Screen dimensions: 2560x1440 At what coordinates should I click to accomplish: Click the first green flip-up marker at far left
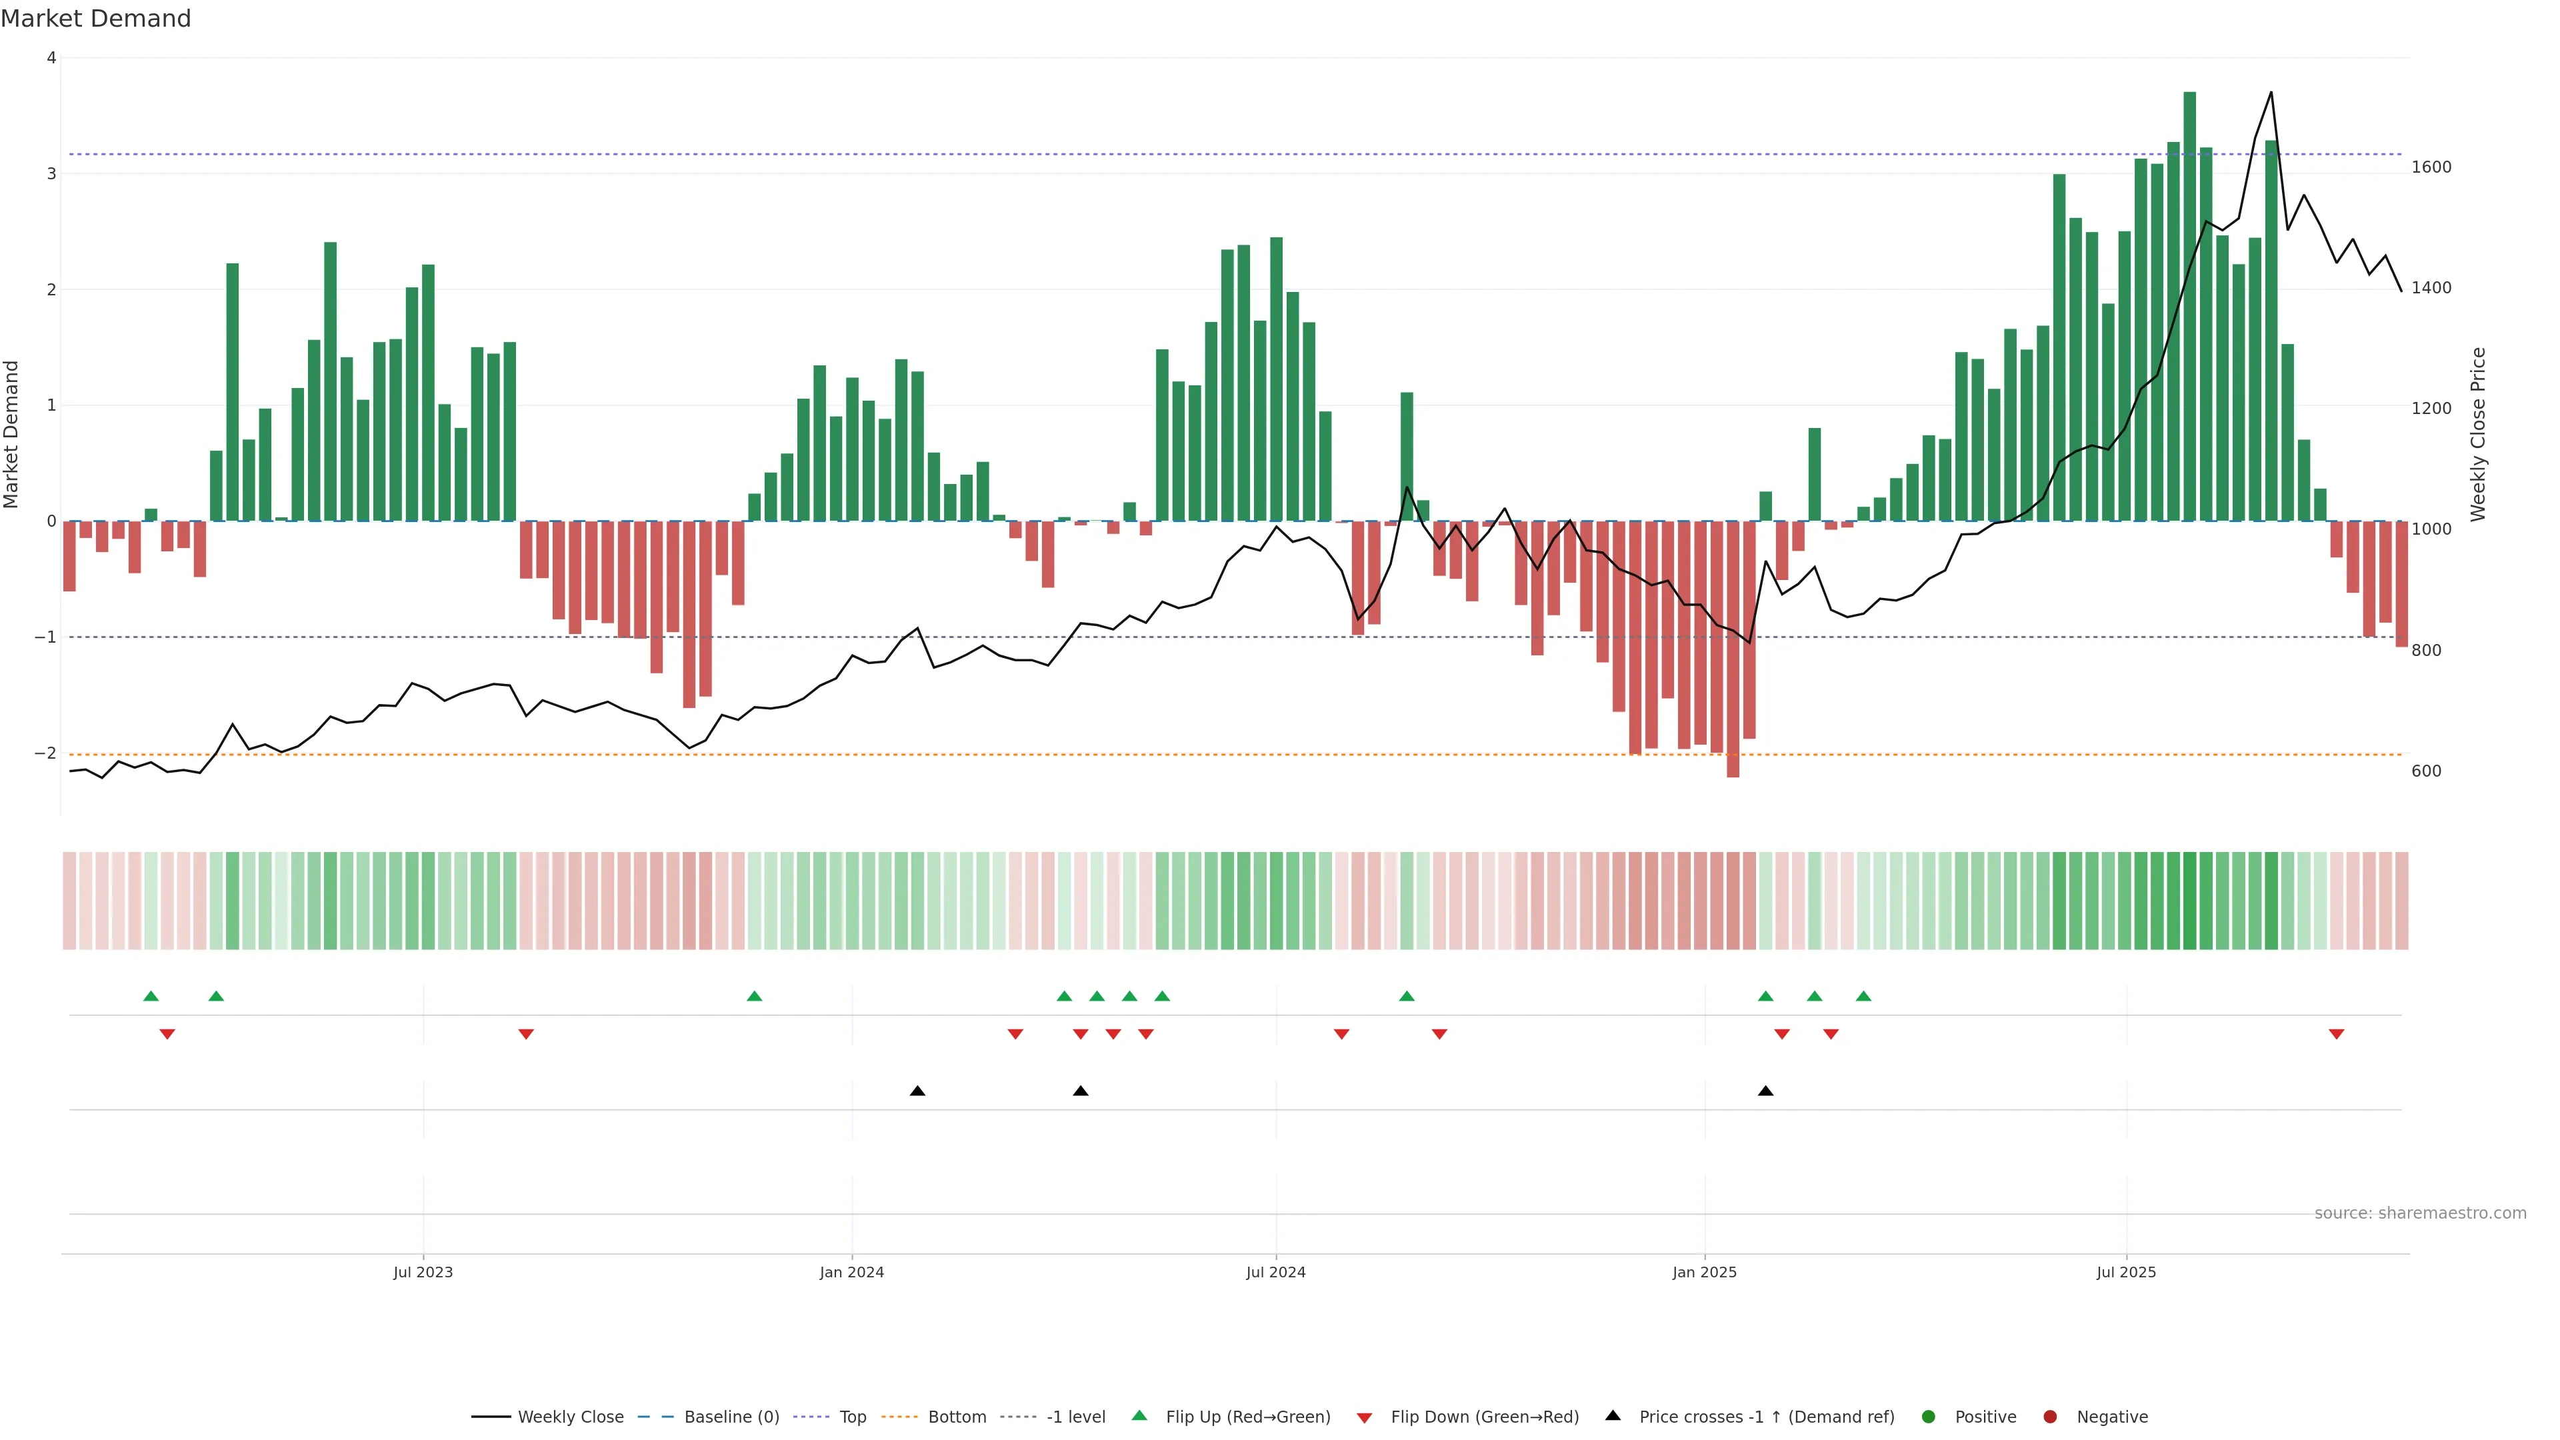pyautogui.click(x=151, y=996)
